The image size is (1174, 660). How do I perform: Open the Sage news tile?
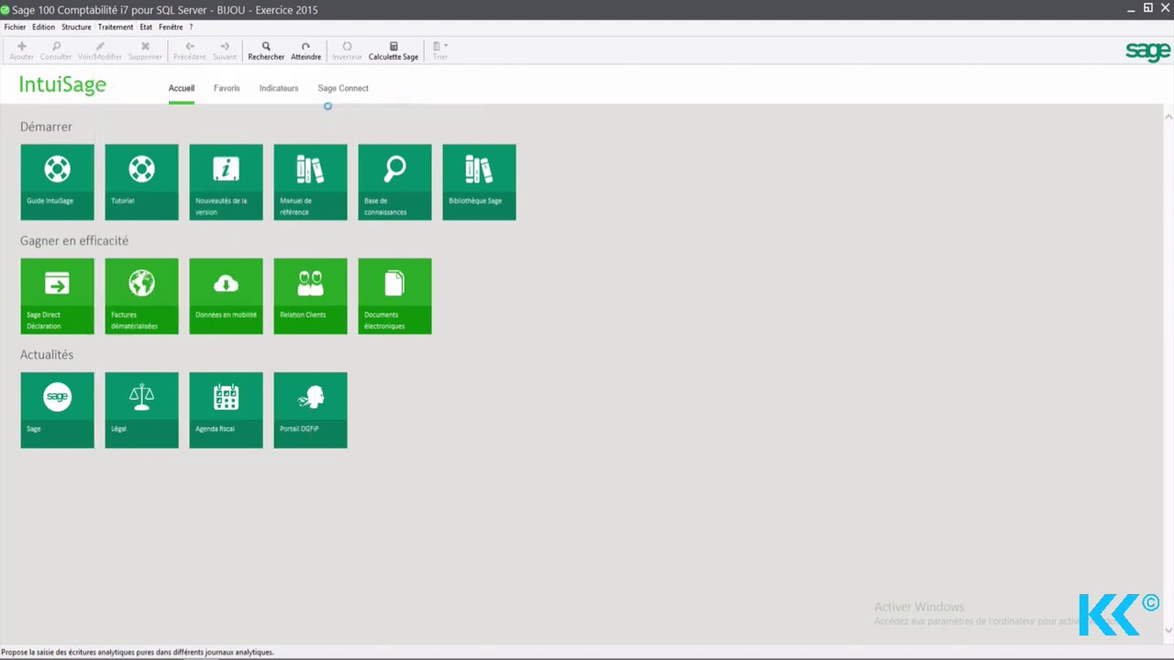coord(57,410)
